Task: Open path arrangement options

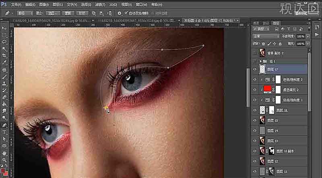Action: (109, 13)
